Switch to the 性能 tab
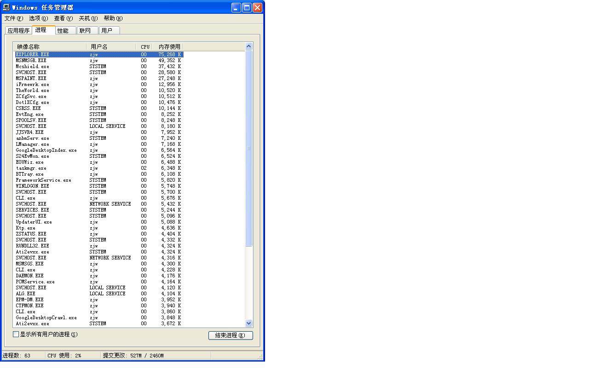Screen dimensions: 589x368 (x=65, y=31)
